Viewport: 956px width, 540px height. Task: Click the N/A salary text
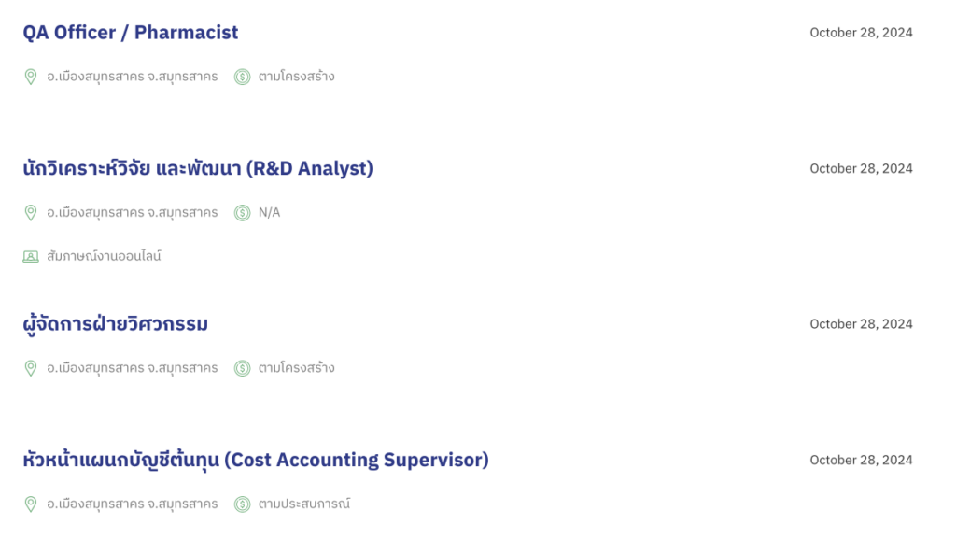point(269,213)
